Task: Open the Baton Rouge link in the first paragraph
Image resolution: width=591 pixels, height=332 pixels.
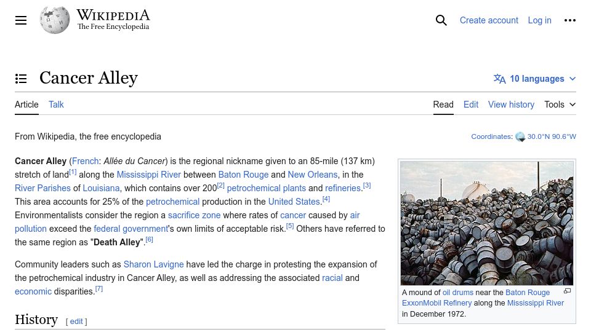Action: tap(243, 175)
